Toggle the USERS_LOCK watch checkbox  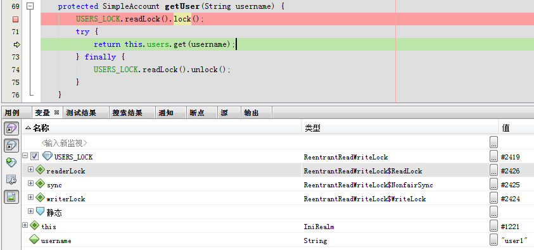pos(34,156)
